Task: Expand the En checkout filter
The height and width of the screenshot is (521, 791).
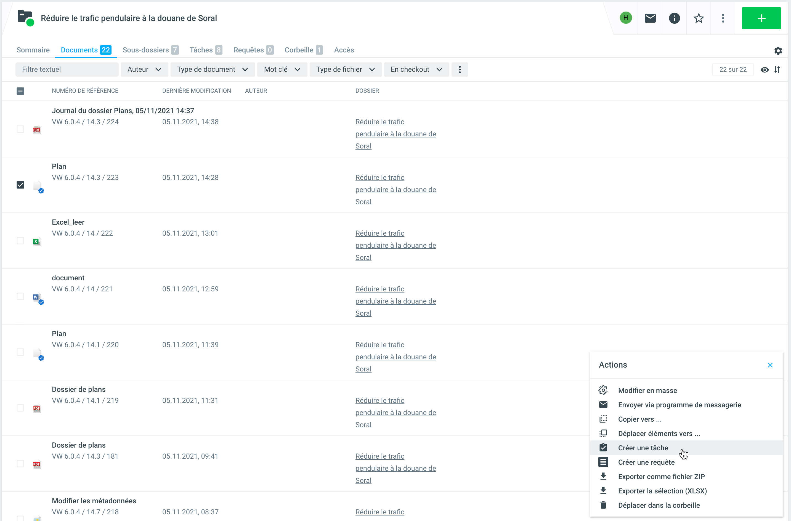Action: tap(416, 70)
